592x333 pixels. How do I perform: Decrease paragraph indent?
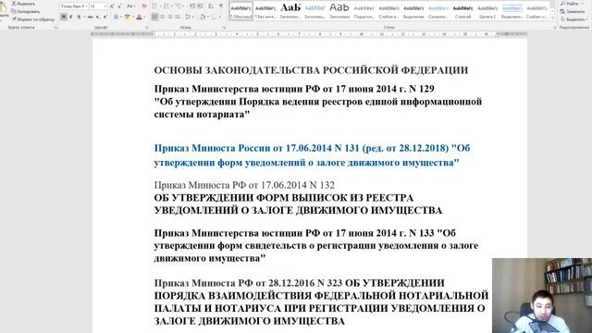(192, 6)
